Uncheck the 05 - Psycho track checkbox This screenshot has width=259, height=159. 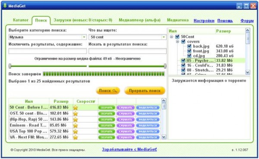[183, 61]
